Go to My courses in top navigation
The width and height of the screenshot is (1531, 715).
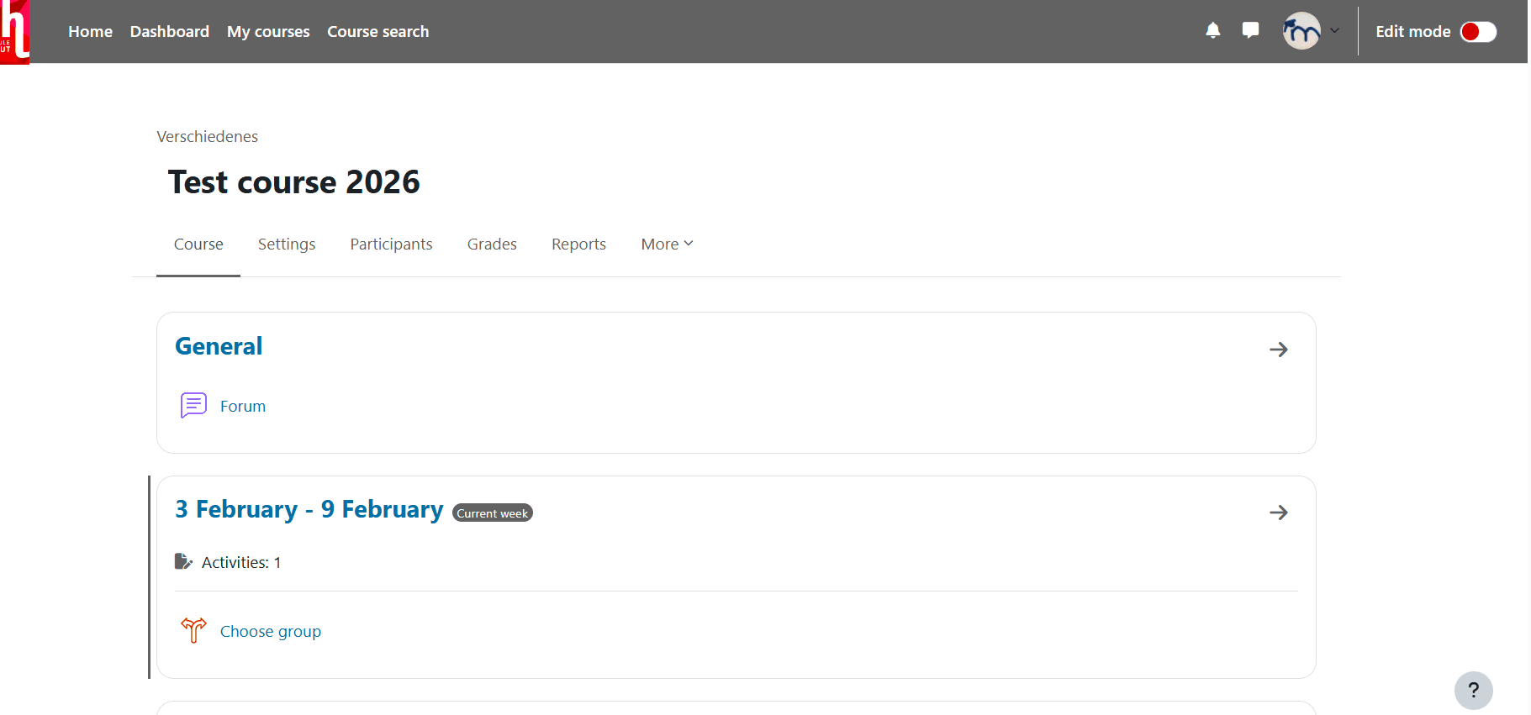point(268,31)
